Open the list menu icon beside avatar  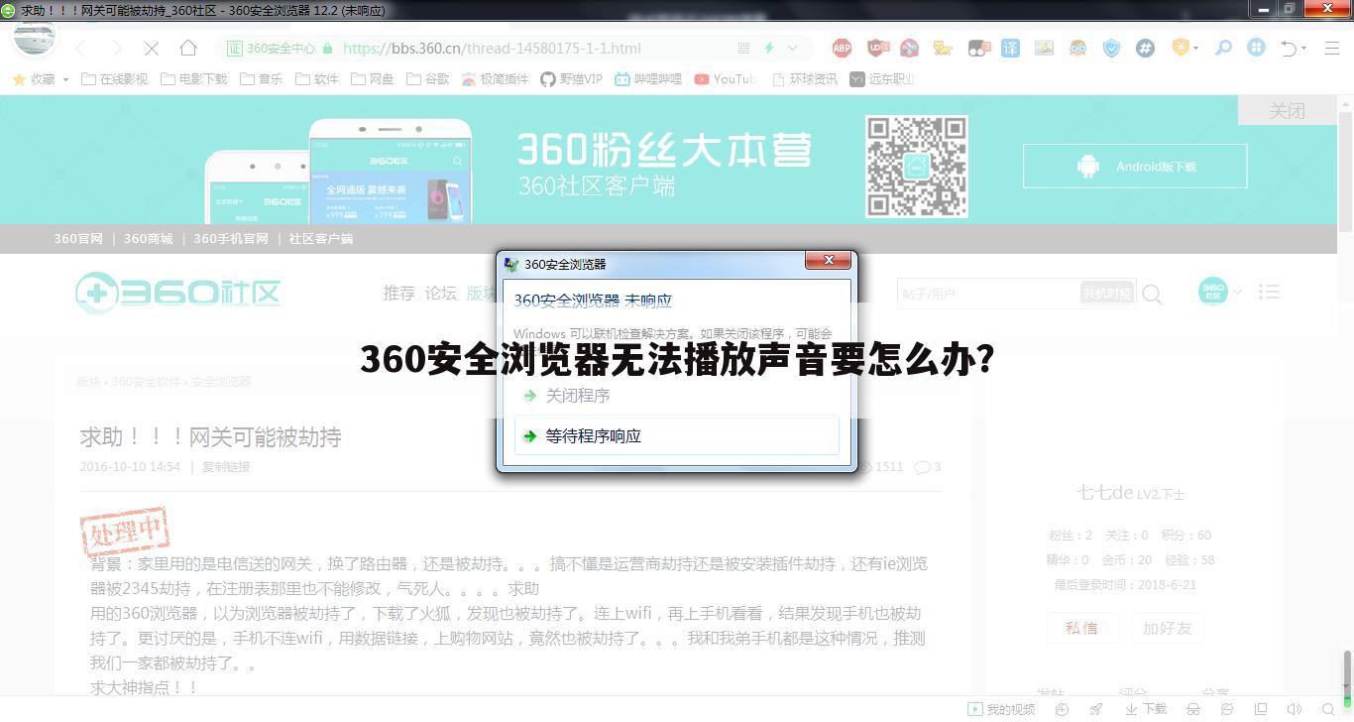click(x=1269, y=292)
